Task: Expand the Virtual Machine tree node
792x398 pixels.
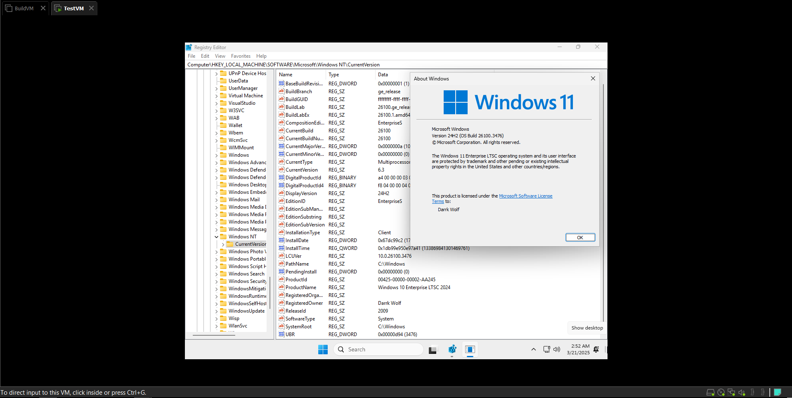Action: pos(216,96)
